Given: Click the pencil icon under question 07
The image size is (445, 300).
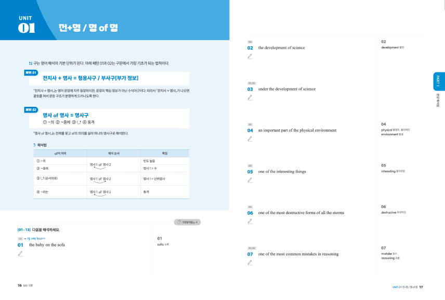Looking at the screenshot, I should click(x=250, y=262).
